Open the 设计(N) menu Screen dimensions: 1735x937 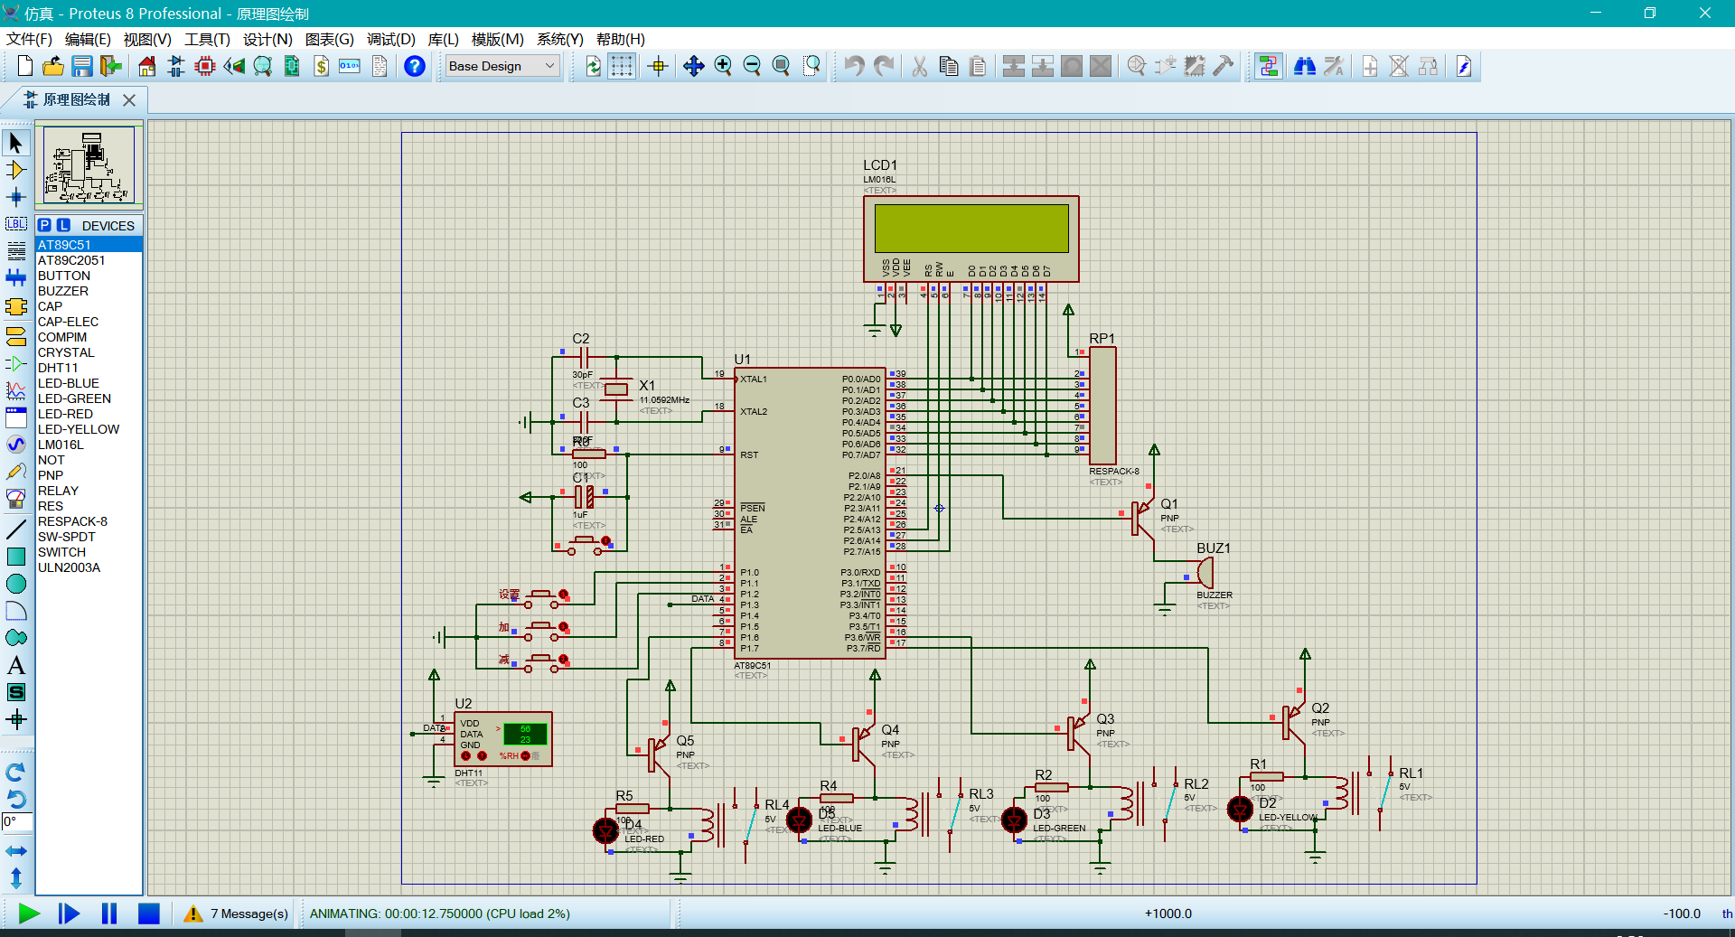267,39
